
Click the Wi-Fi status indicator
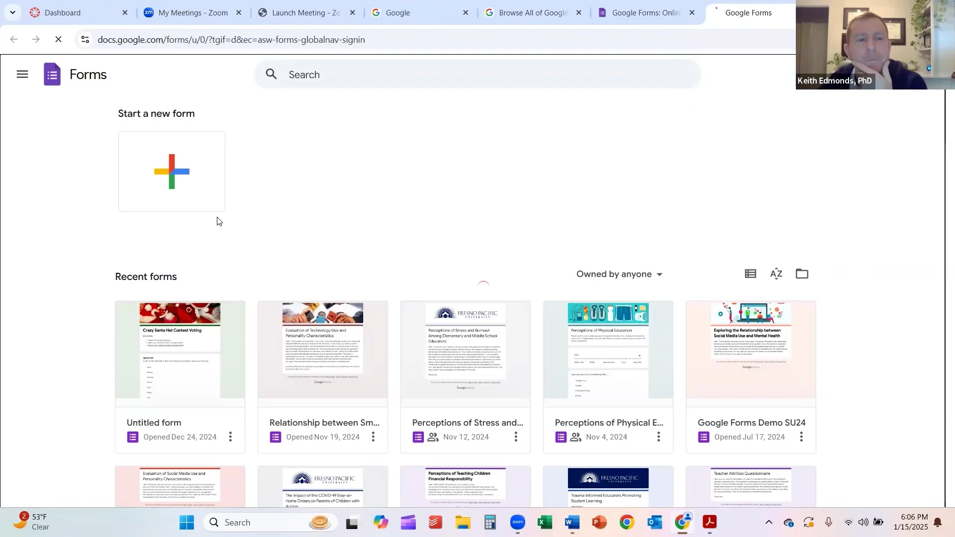coord(849,522)
